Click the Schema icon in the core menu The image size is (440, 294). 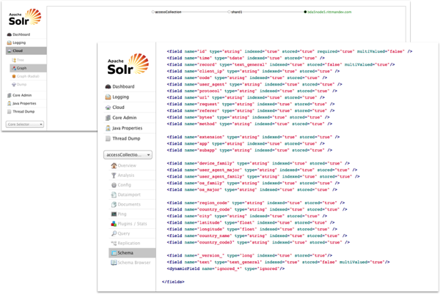(114, 253)
